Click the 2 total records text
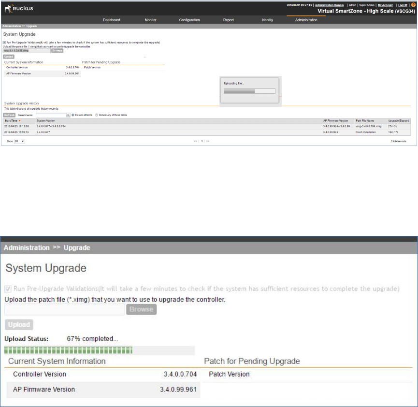 tap(399, 141)
